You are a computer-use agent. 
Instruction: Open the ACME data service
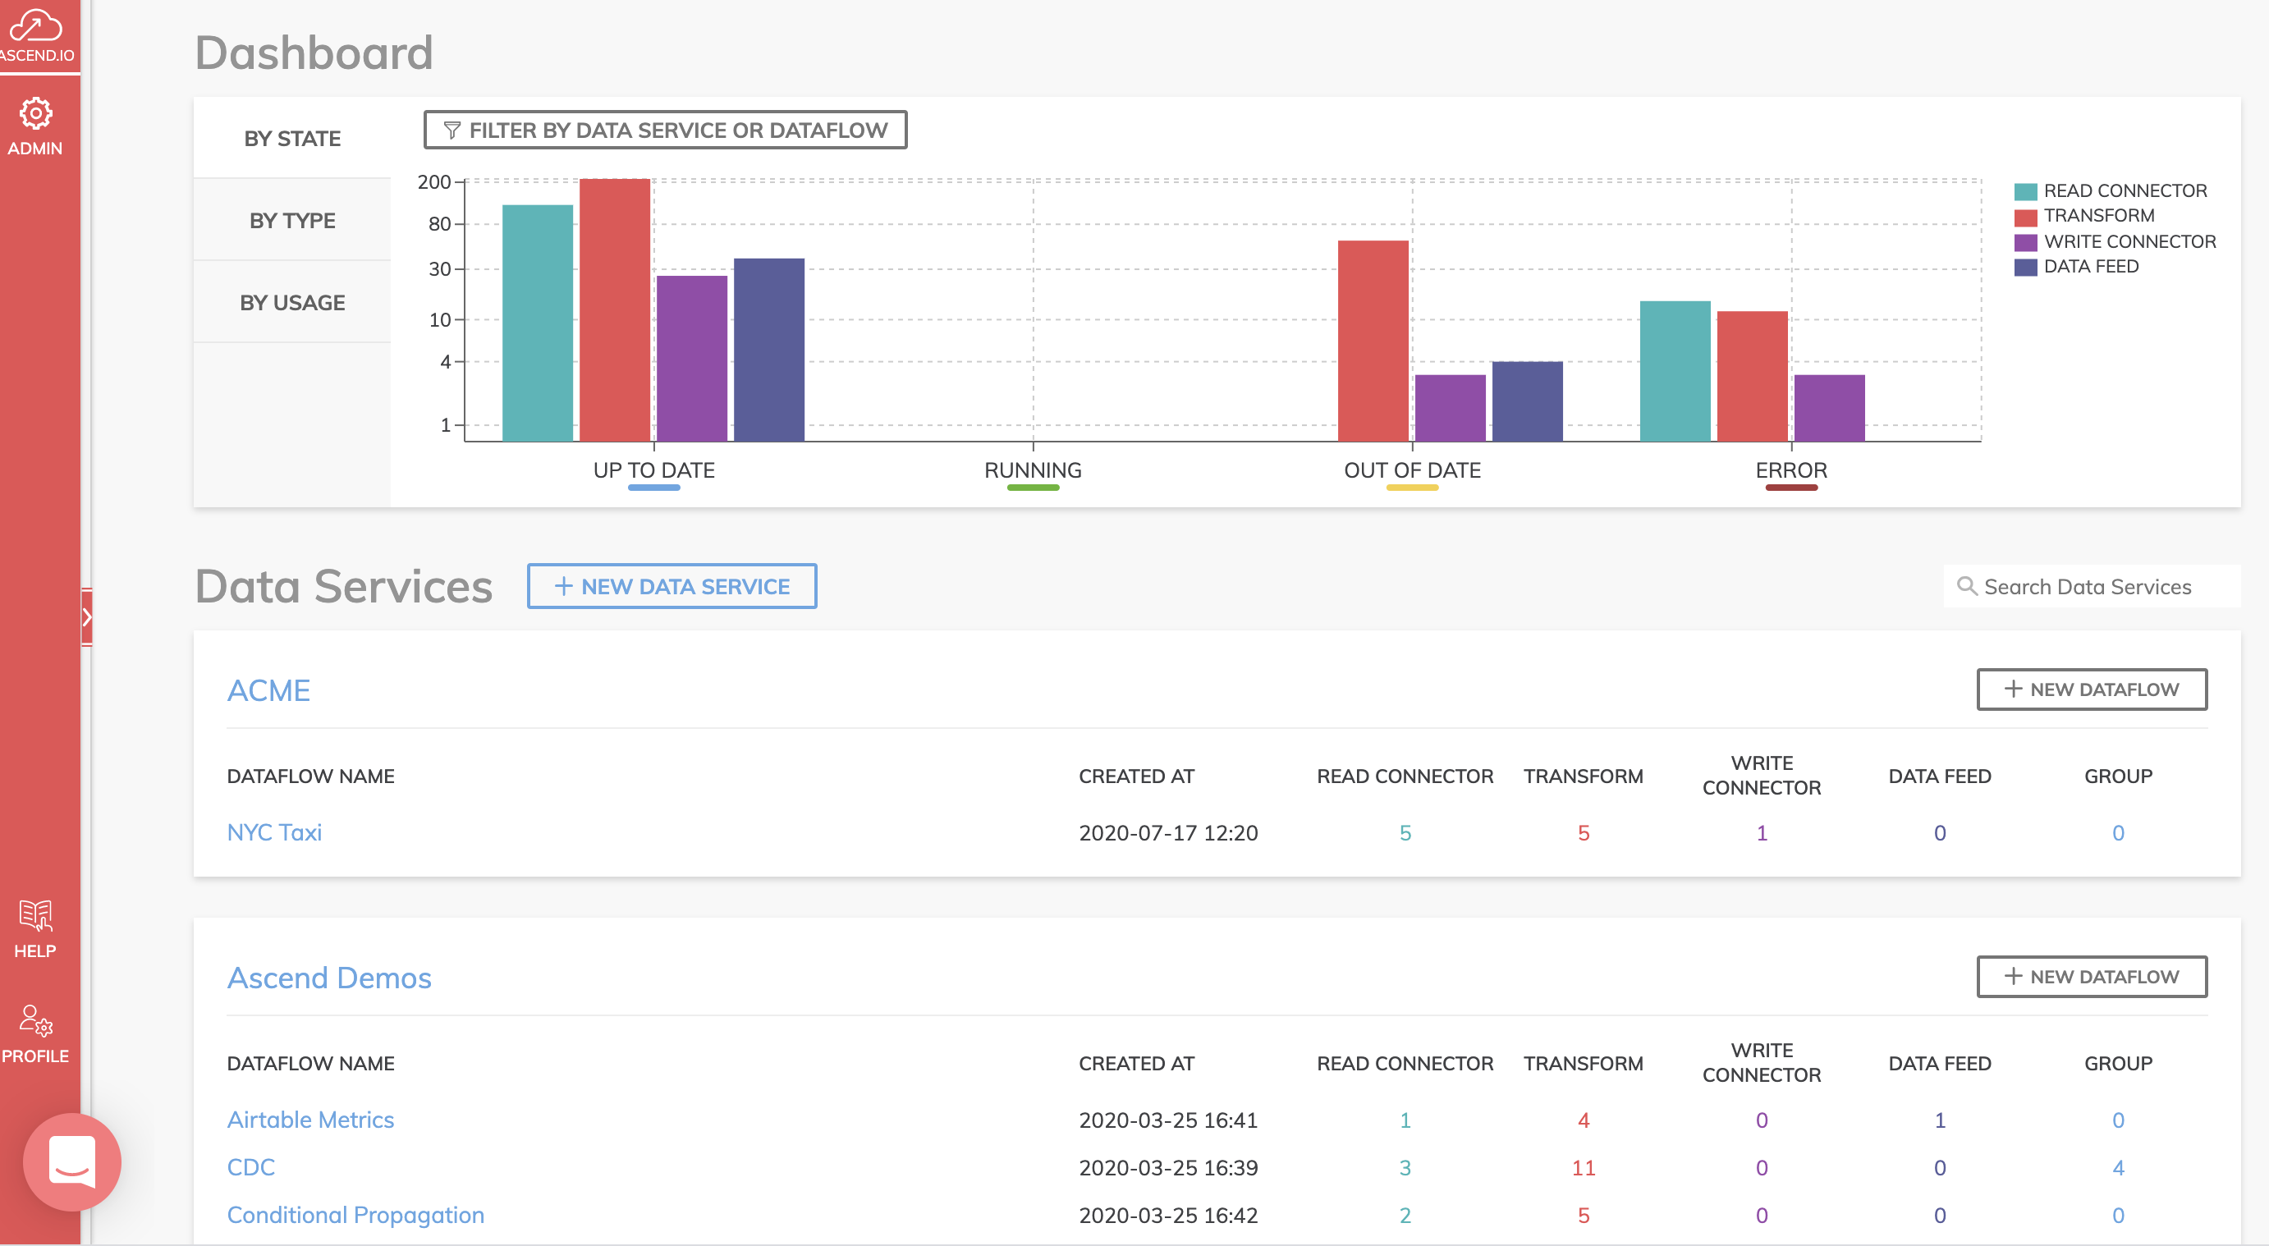click(268, 689)
